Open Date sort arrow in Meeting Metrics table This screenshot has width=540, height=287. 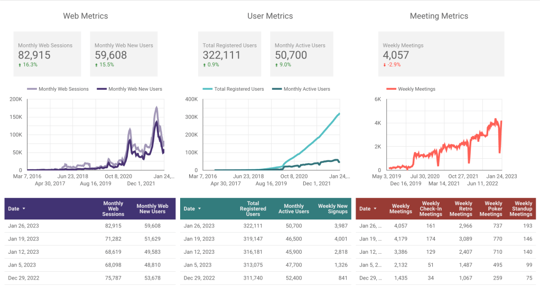pyautogui.click(x=376, y=209)
